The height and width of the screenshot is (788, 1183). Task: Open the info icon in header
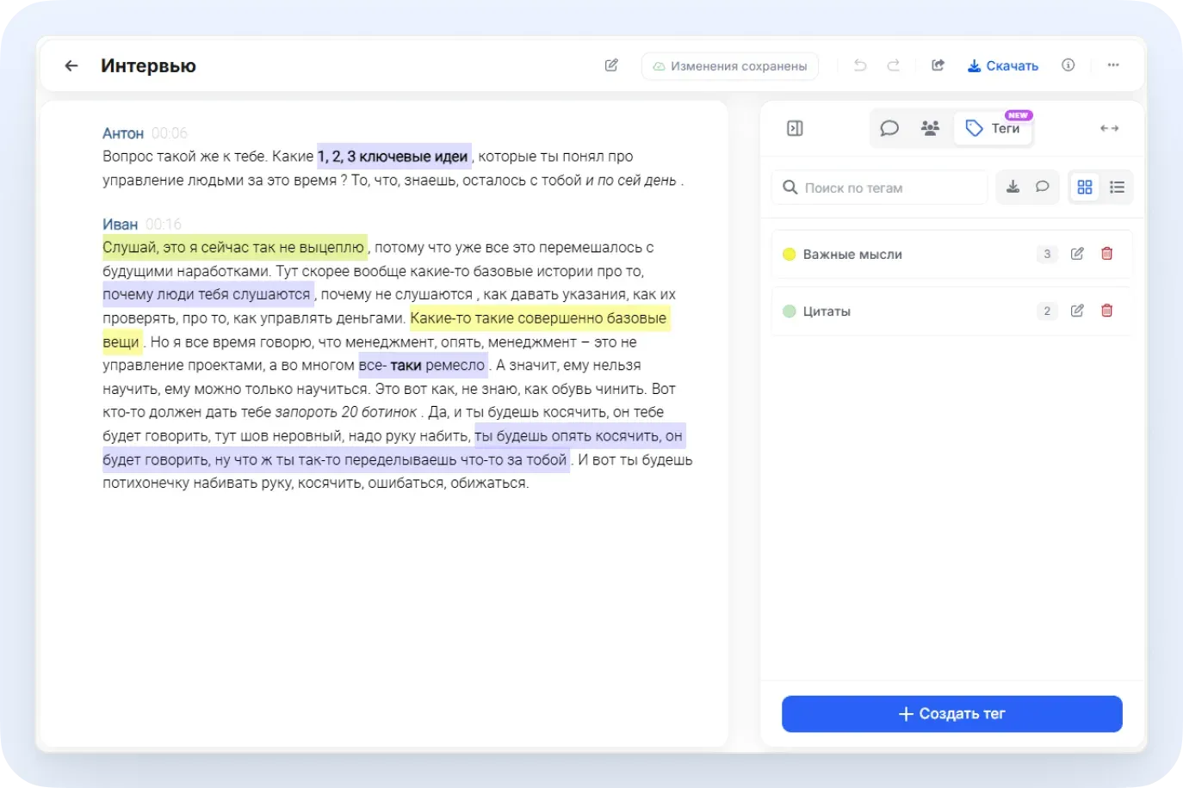tap(1068, 65)
